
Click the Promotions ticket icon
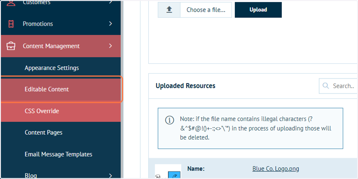(11, 24)
